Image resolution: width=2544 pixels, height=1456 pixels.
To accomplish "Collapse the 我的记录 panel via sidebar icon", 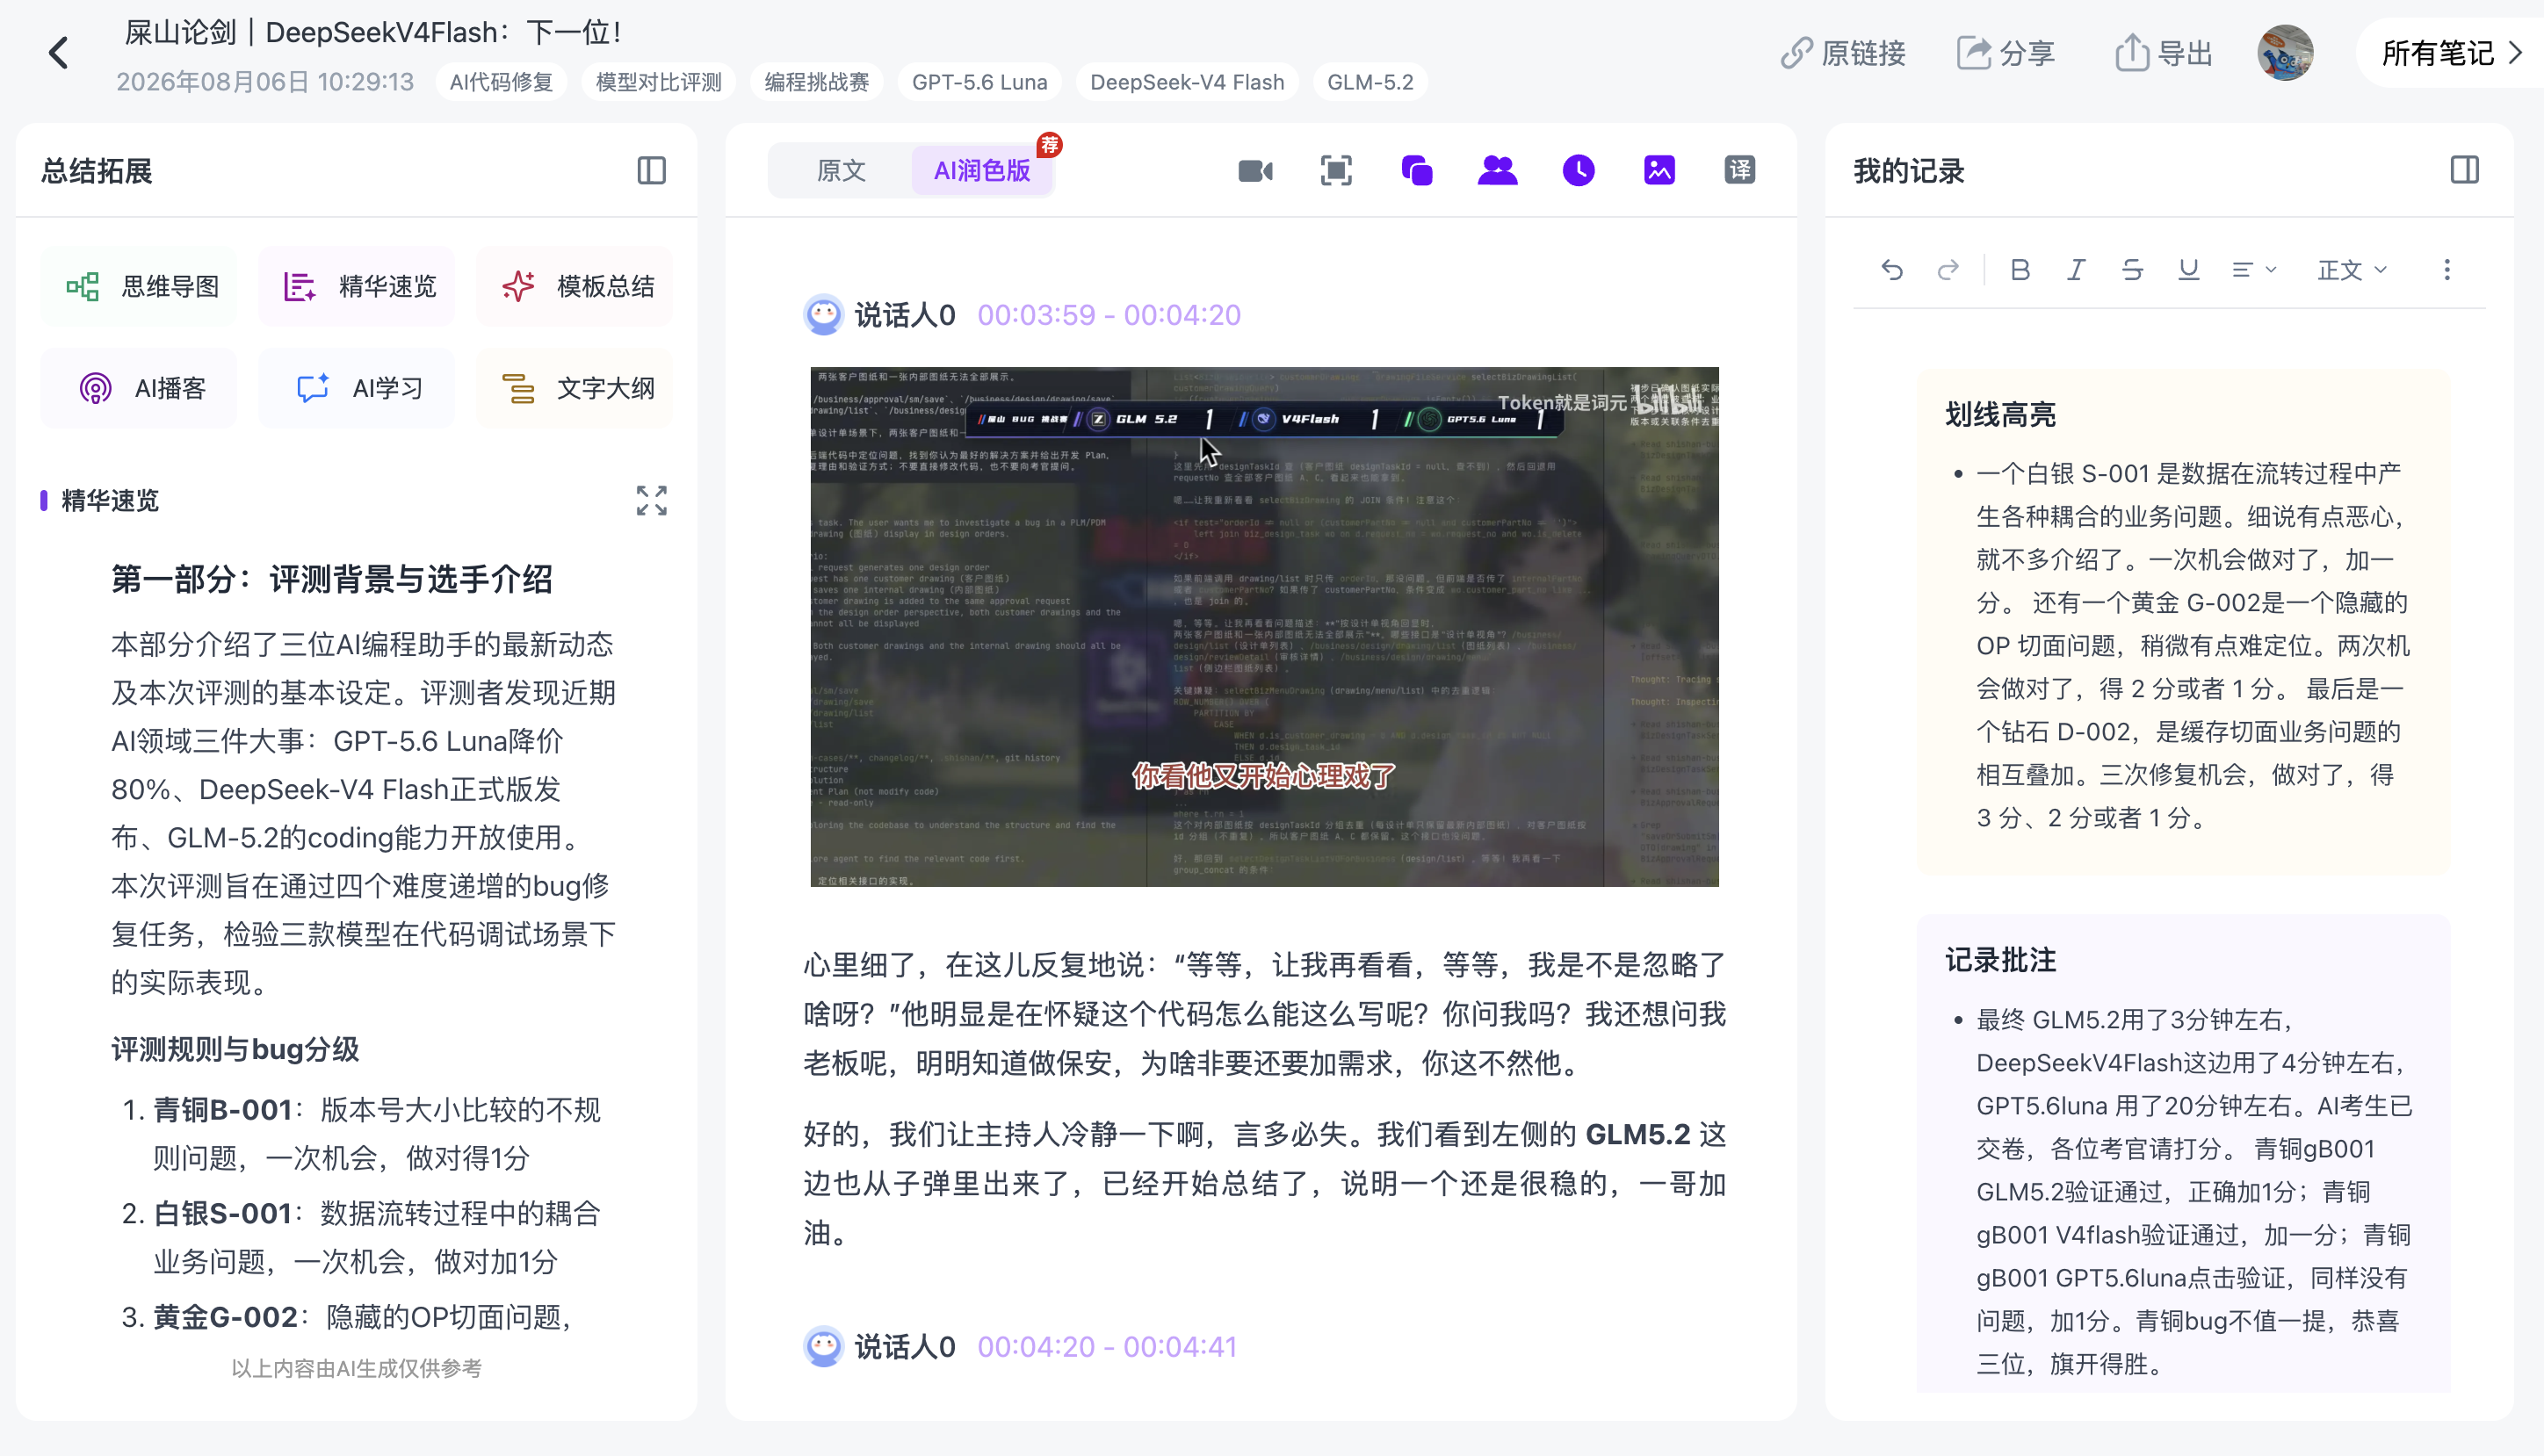I will coord(2464,171).
